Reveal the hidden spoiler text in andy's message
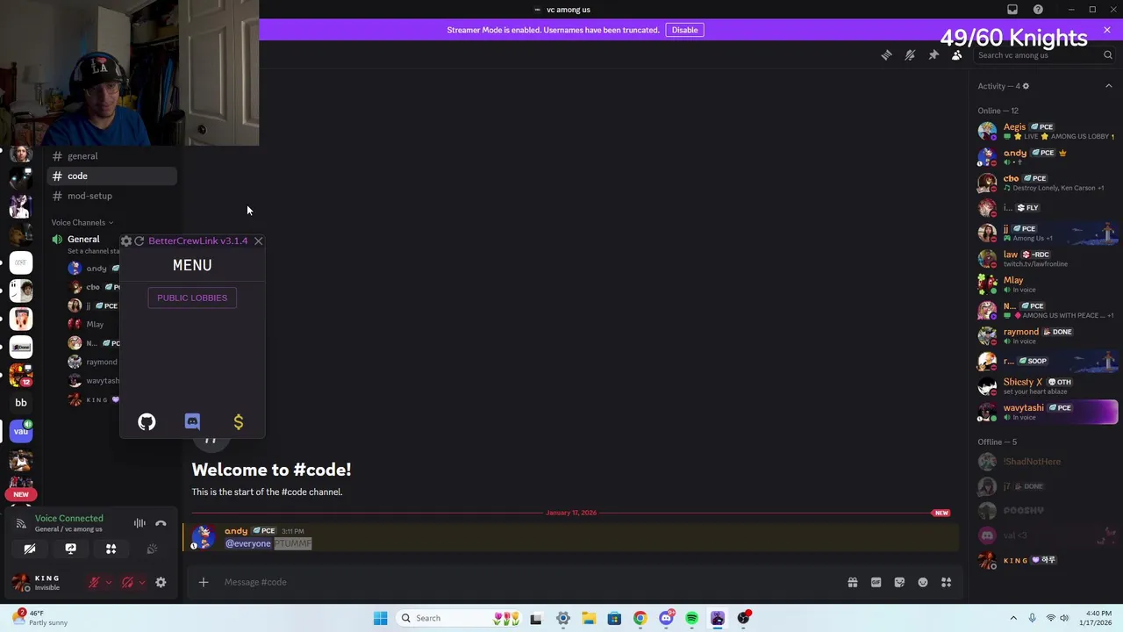Viewport: 1123px width, 632px height. 293,544
